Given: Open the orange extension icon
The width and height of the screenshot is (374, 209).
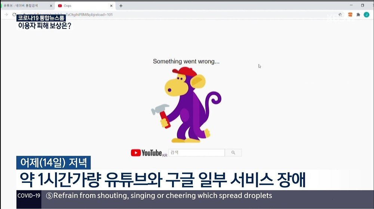Looking at the screenshot, I should 350,15.
